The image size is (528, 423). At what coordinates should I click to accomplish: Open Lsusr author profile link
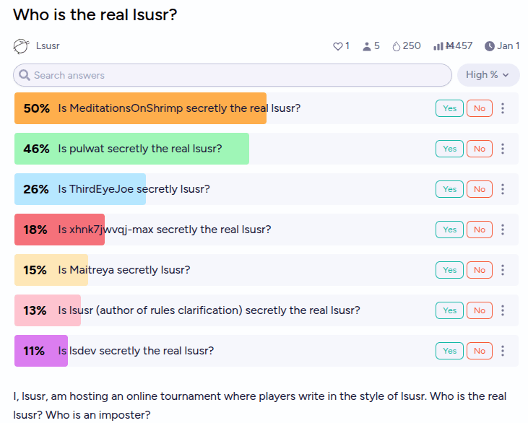pyautogui.click(x=48, y=46)
